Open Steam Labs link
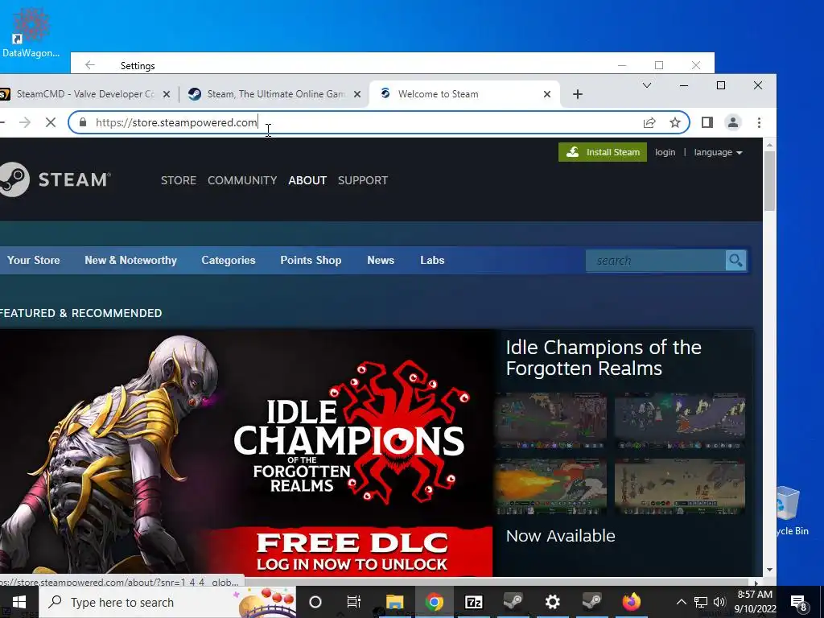The height and width of the screenshot is (618, 824). (432, 260)
